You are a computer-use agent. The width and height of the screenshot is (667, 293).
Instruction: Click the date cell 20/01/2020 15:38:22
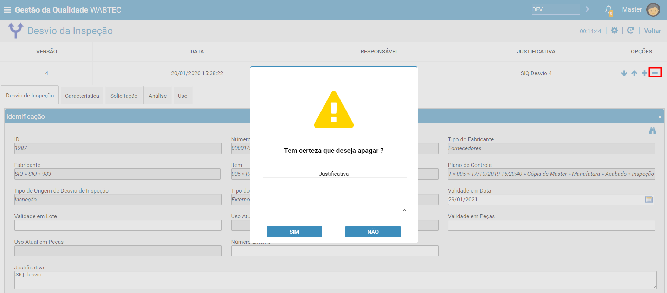[197, 73]
